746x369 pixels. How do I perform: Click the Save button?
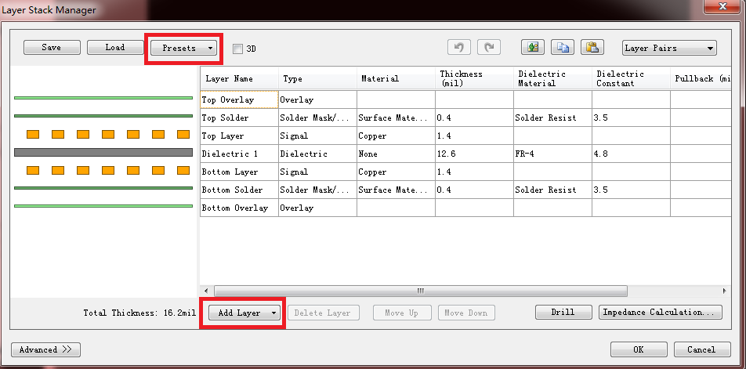52,47
